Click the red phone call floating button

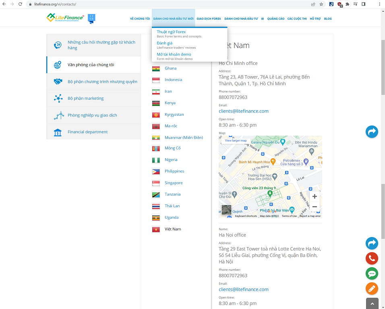pos(372,258)
